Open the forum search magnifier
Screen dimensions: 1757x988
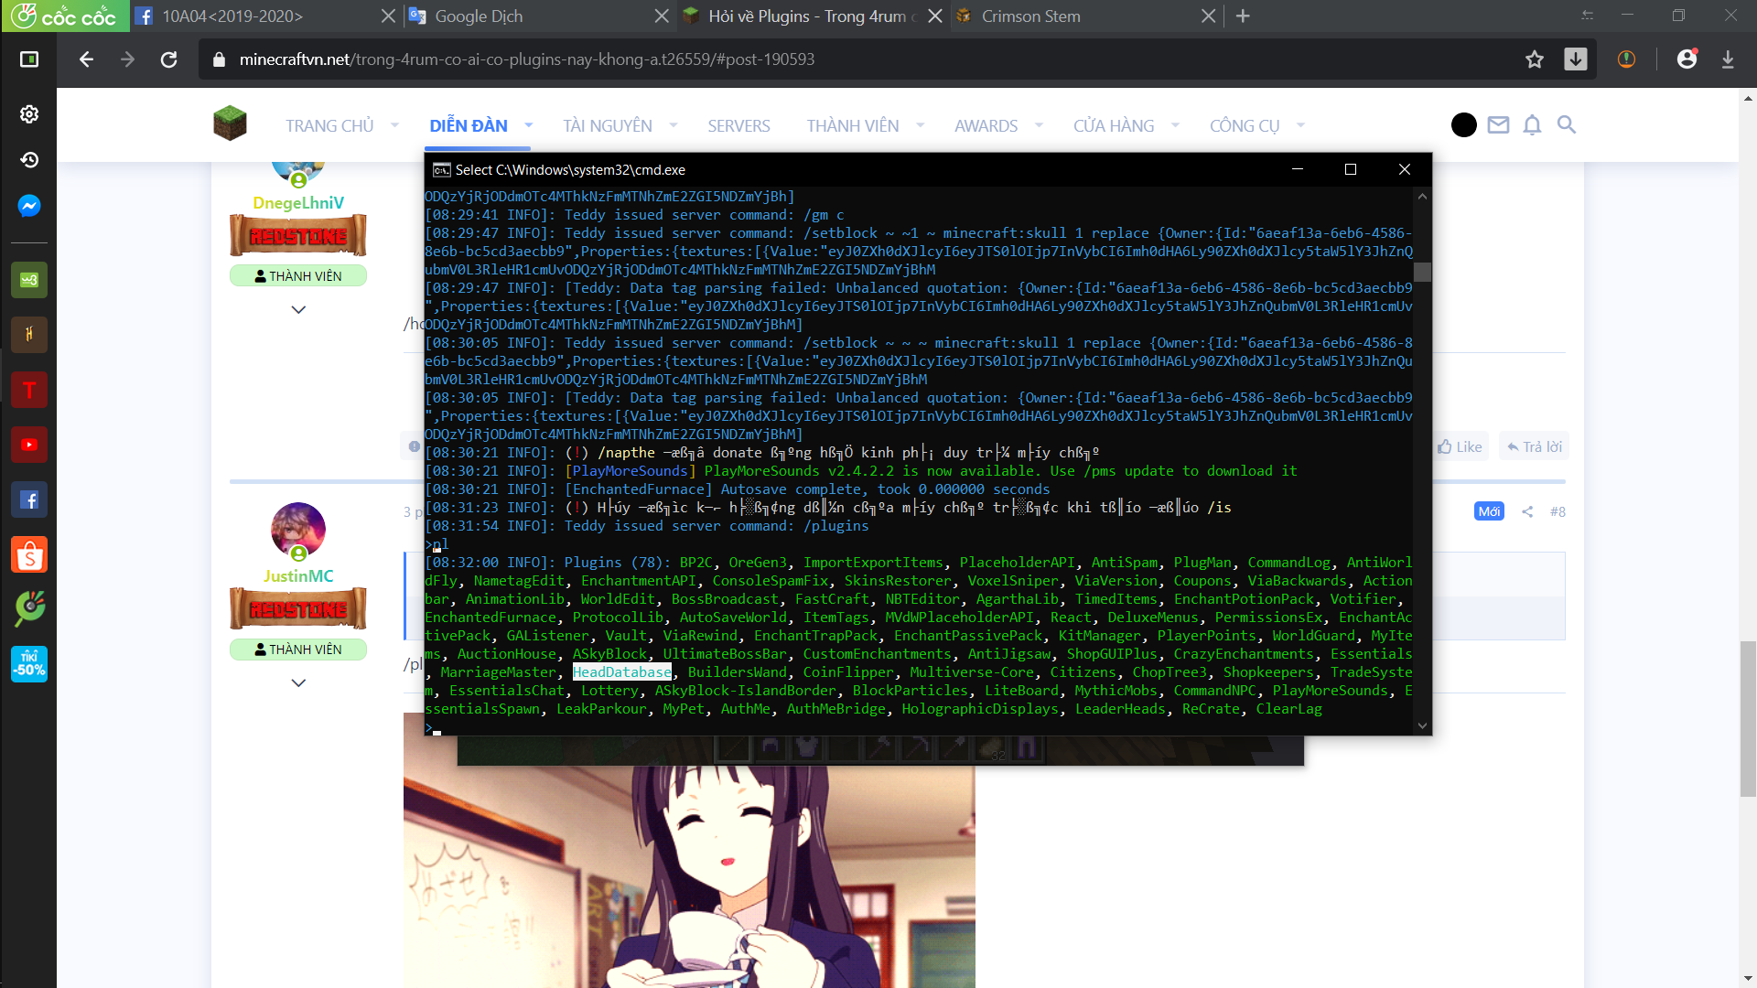1567,124
